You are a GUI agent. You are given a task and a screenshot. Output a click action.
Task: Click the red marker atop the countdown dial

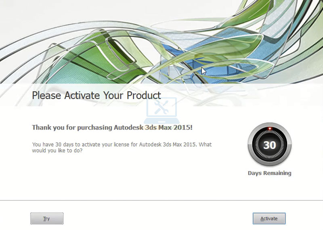click(x=269, y=129)
